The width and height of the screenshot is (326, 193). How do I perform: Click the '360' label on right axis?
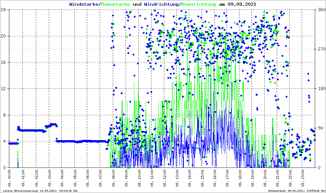pos(321,10)
